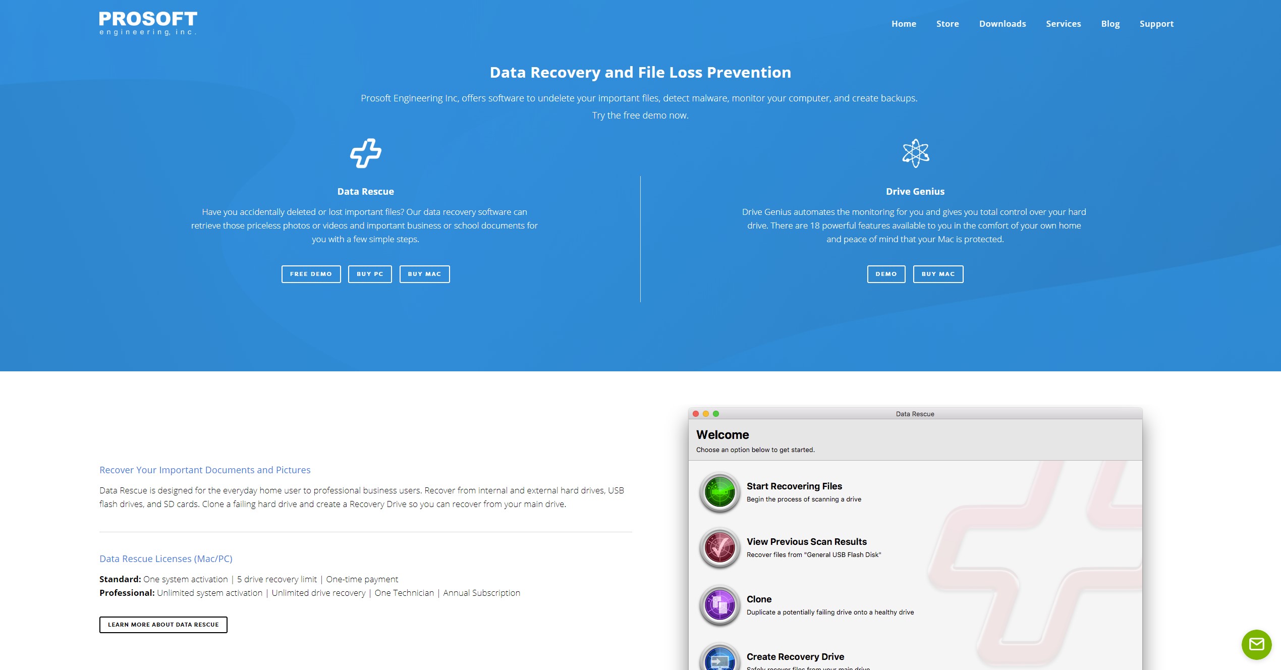Click the Data Rescue cross/plus icon
This screenshot has width=1281, height=670.
coord(365,152)
